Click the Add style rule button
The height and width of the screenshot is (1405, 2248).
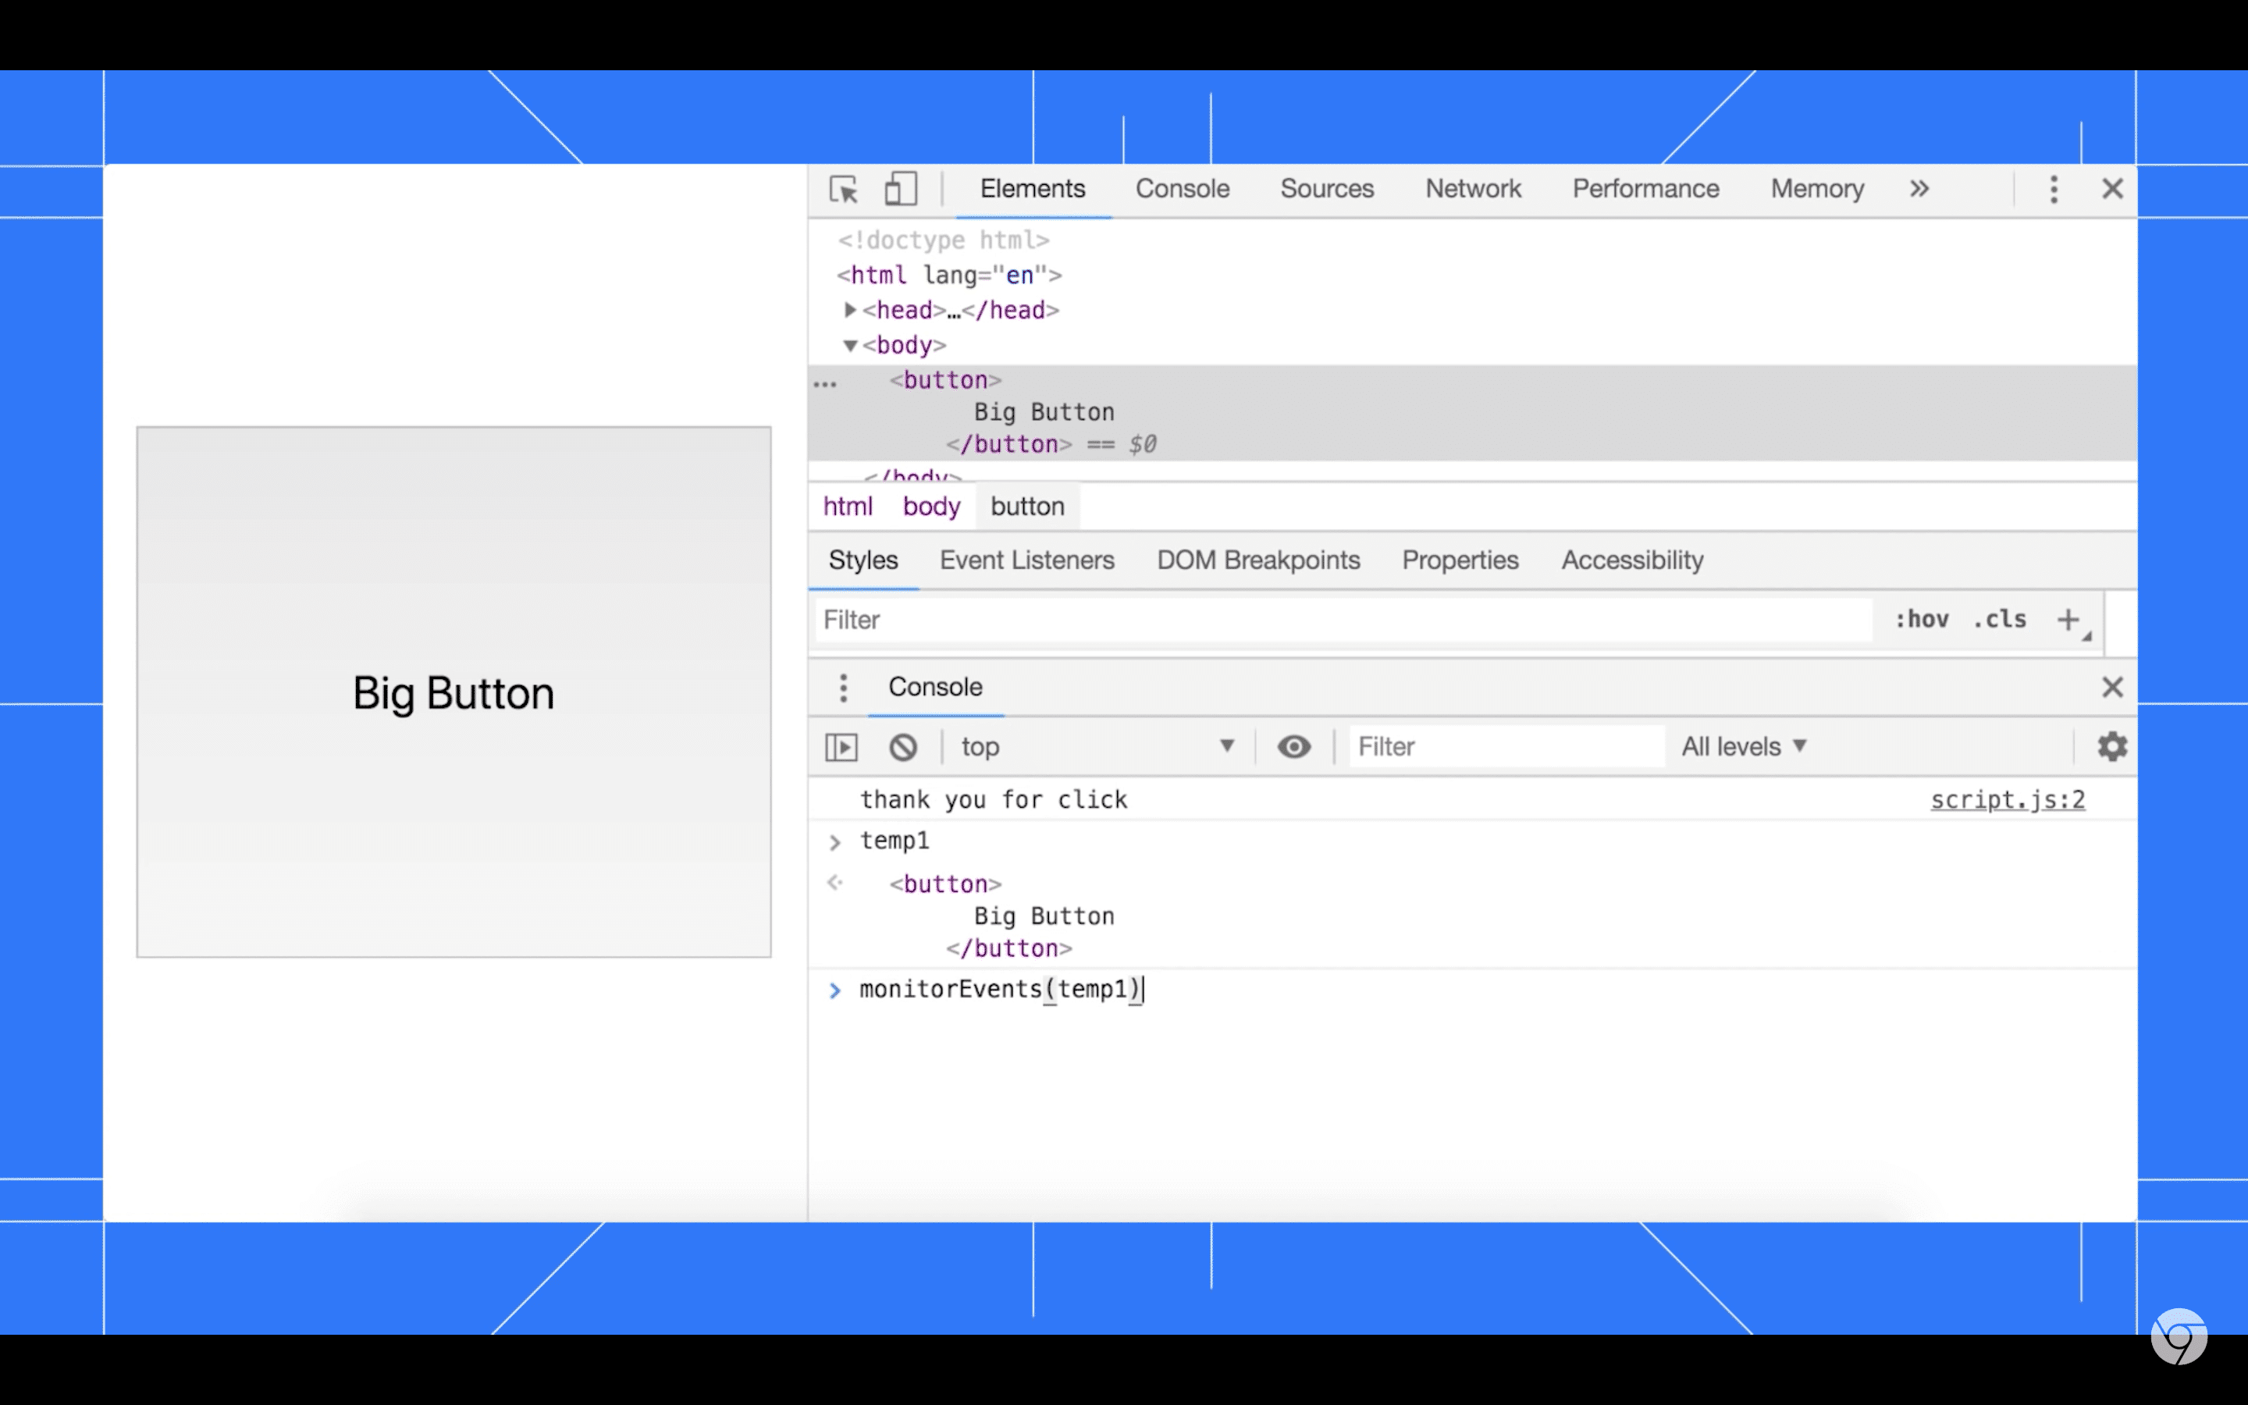pyautogui.click(x=2068, y=618)
